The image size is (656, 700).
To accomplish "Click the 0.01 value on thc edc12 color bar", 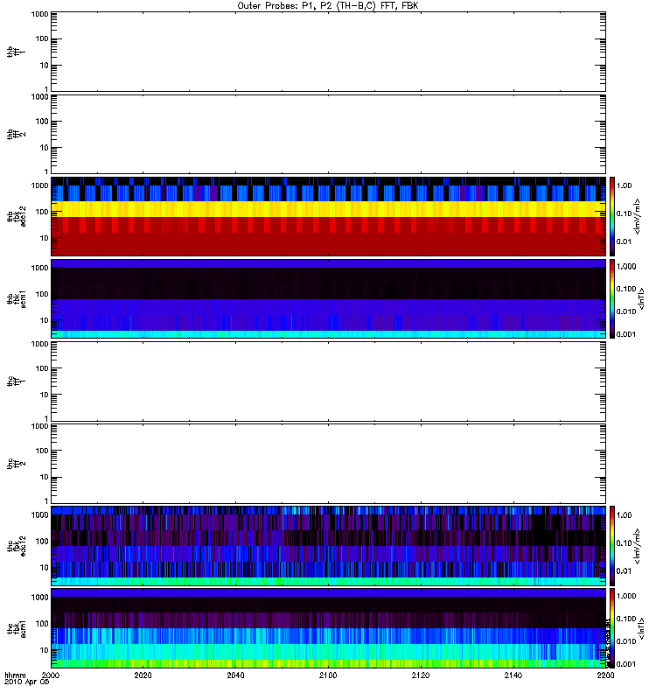I will tap(625, 570).
